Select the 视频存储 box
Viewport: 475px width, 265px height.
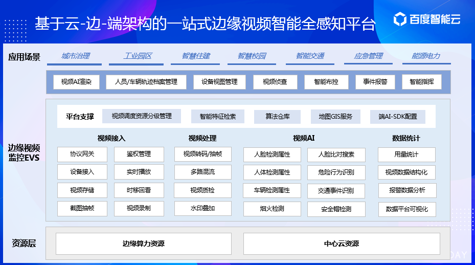pyautogui.click(x=82, y=190)
